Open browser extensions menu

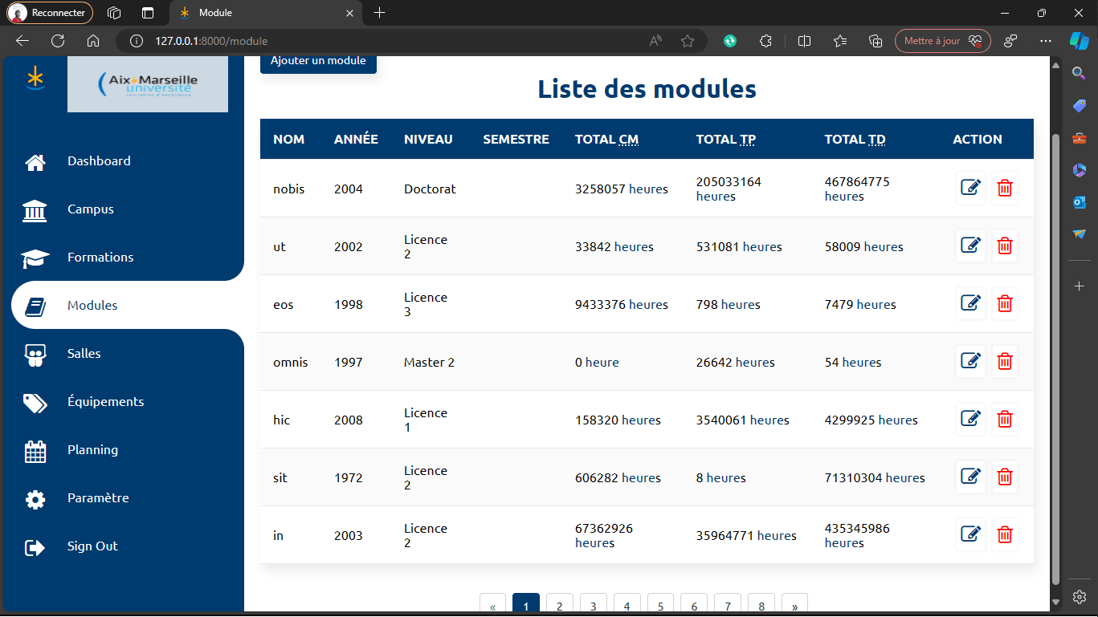click(x=765, y=41)
